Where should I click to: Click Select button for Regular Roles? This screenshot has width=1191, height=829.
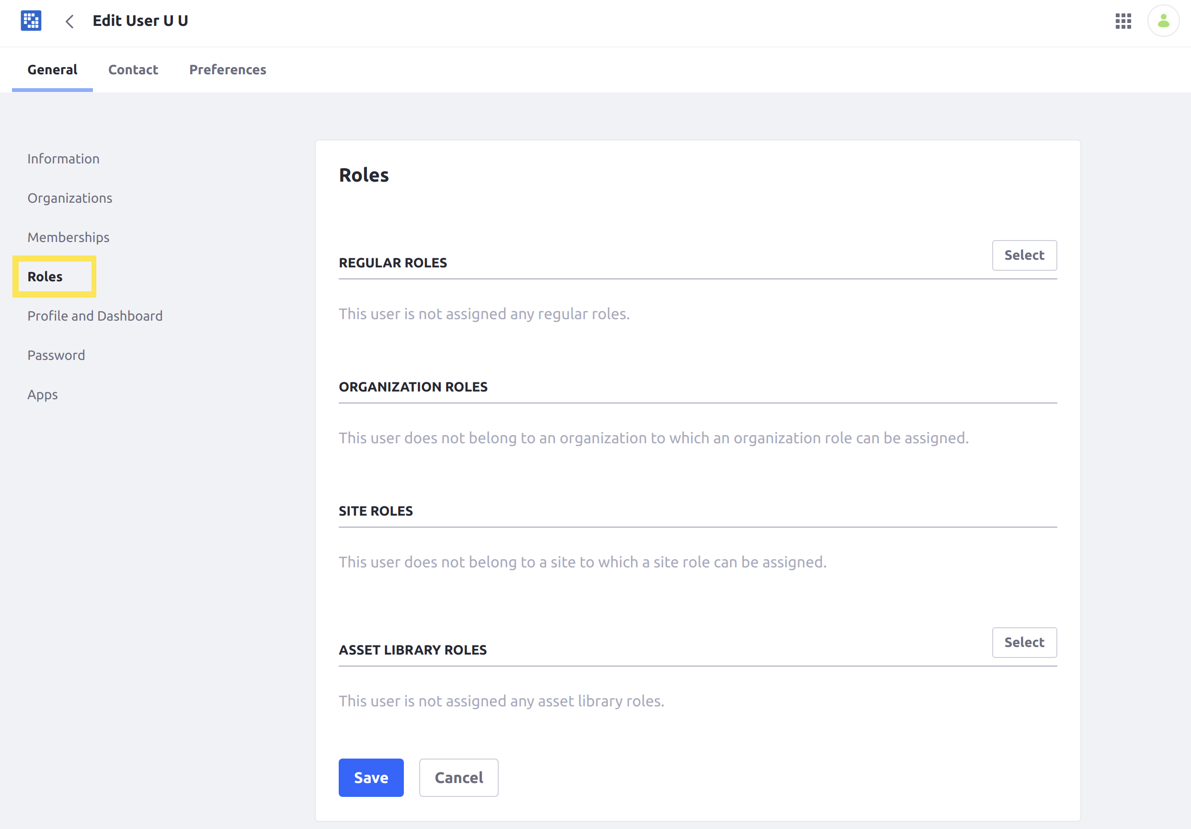[1024, 255]
